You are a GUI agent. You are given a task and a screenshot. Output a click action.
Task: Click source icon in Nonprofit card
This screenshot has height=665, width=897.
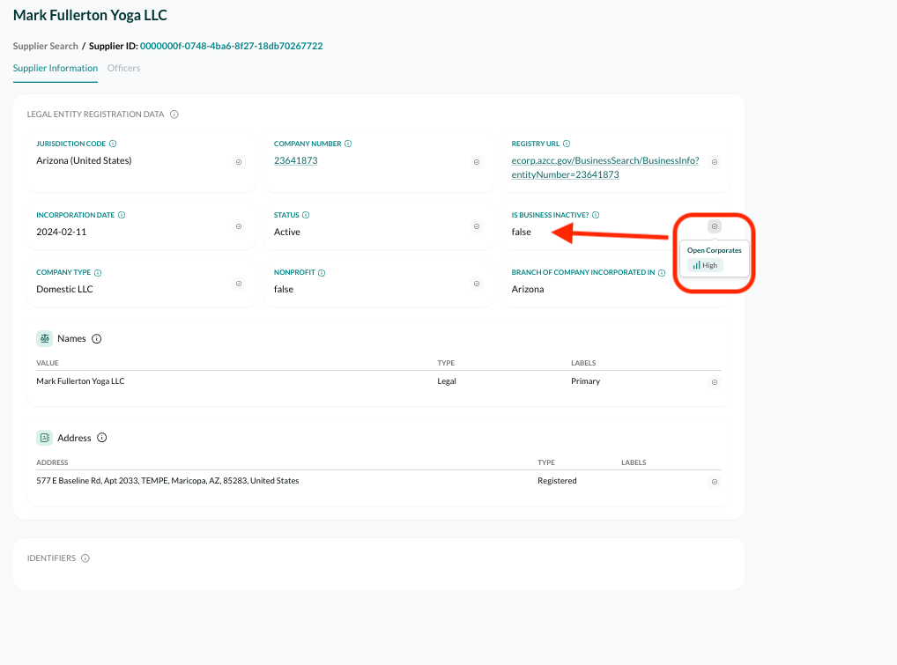point(477,284)
